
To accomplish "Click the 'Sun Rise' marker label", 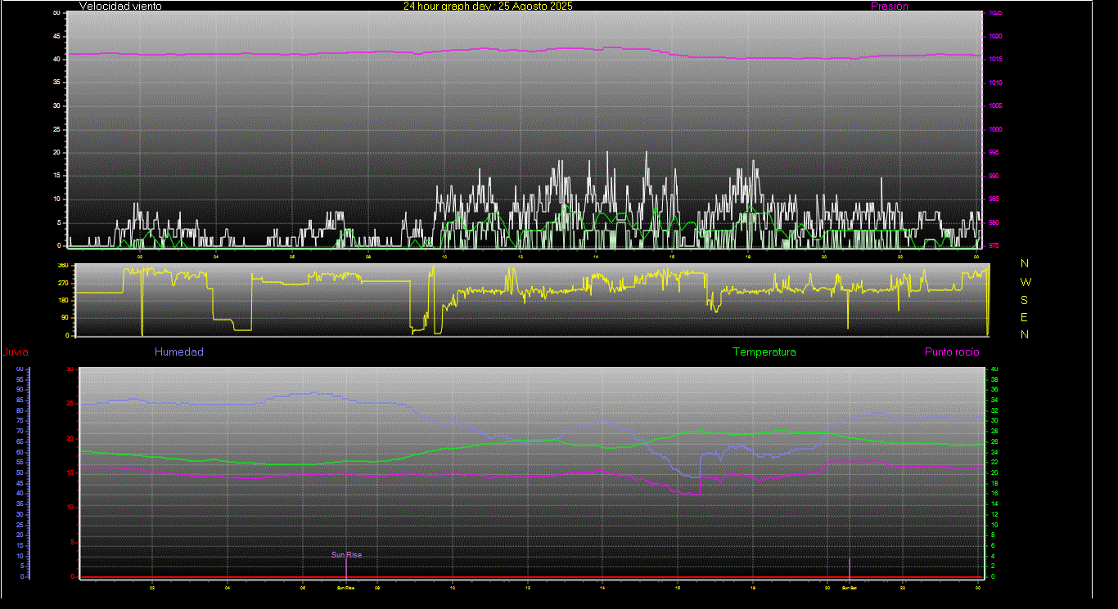I will pyautogui.click(x=346, y=554).
